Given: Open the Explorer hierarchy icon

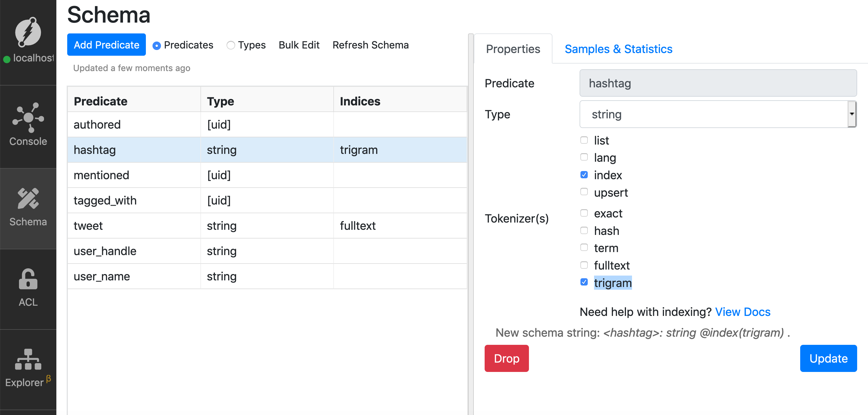Looking at the screenshot, I should [28, 359].
